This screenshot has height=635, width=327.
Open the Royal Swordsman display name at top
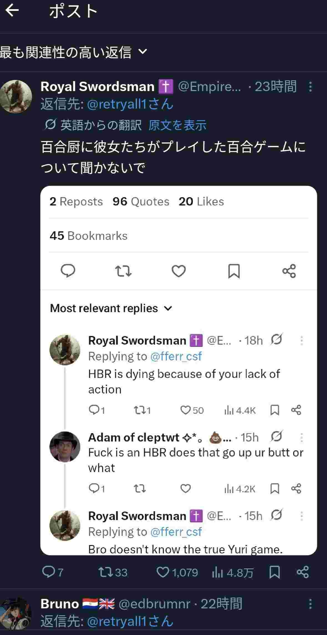pos(97,87)
